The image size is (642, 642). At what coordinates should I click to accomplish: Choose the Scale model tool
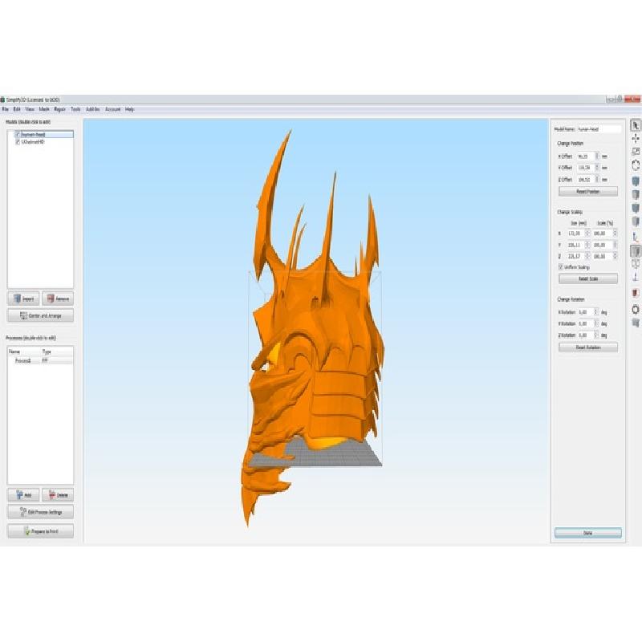(636, 152)
